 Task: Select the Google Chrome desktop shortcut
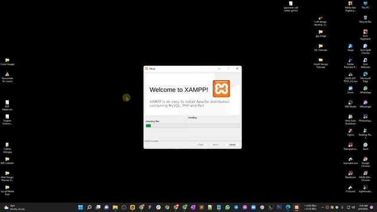(x=365, y=162)
